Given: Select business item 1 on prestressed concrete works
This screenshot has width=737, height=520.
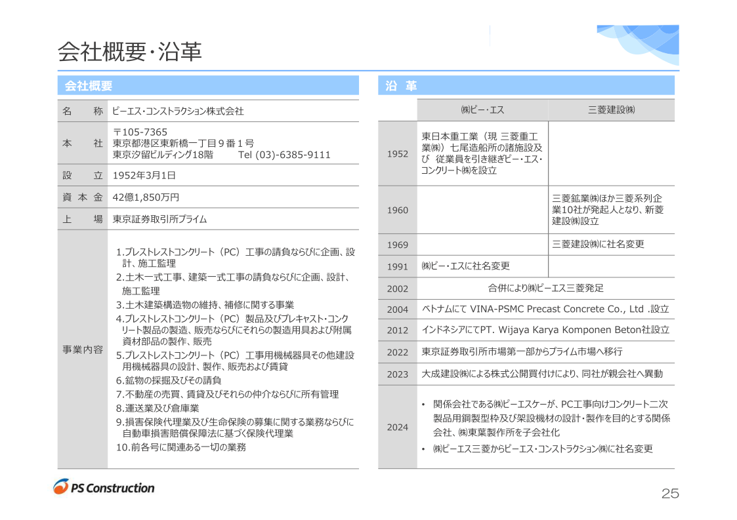Looking at the screenshot, I should click(236, 258).
